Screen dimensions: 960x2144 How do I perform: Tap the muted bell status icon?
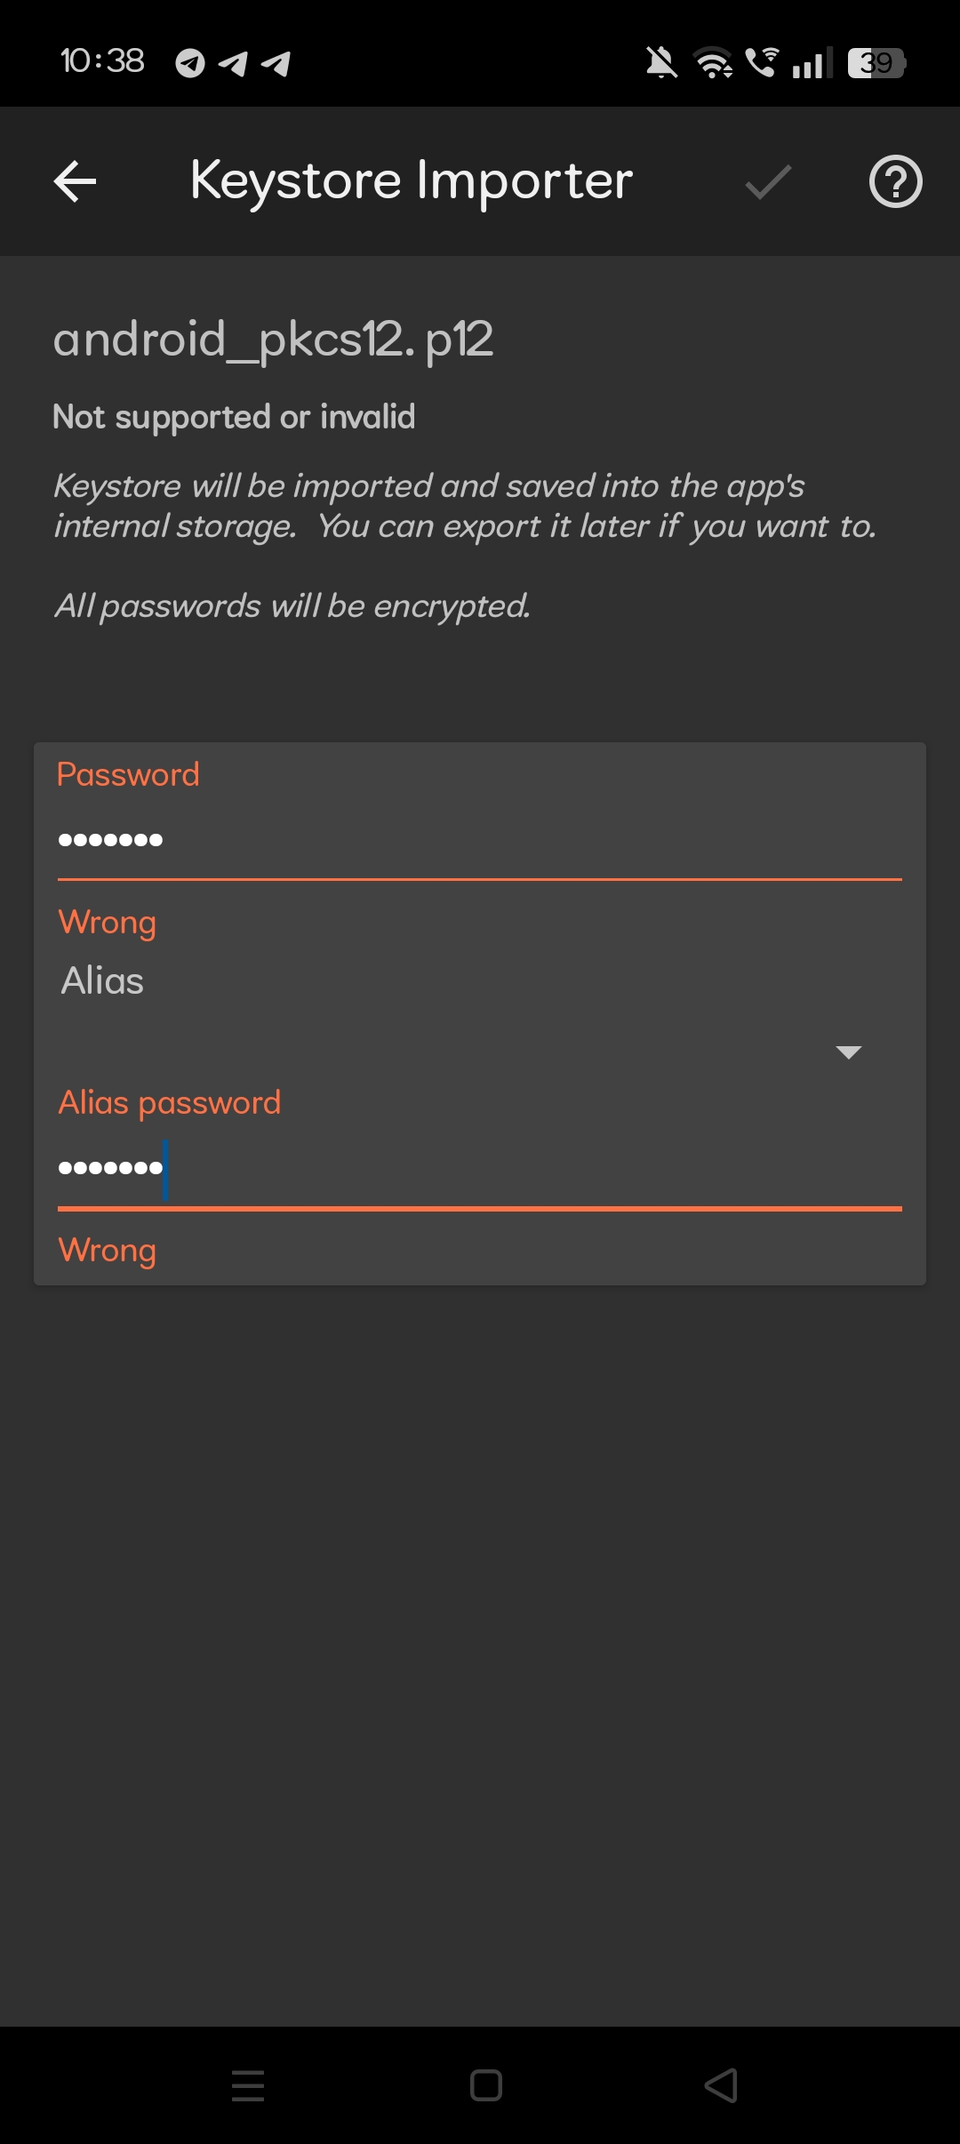pyautogui.click(x=661, y=63)
